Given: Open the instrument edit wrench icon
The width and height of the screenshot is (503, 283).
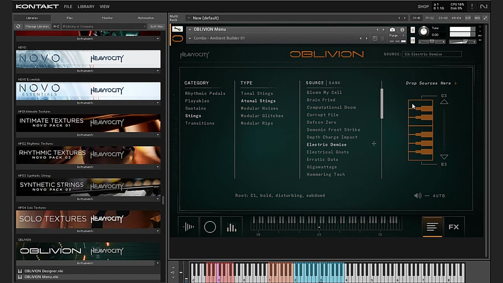Looking at the screenshot, I should point(177,29).
